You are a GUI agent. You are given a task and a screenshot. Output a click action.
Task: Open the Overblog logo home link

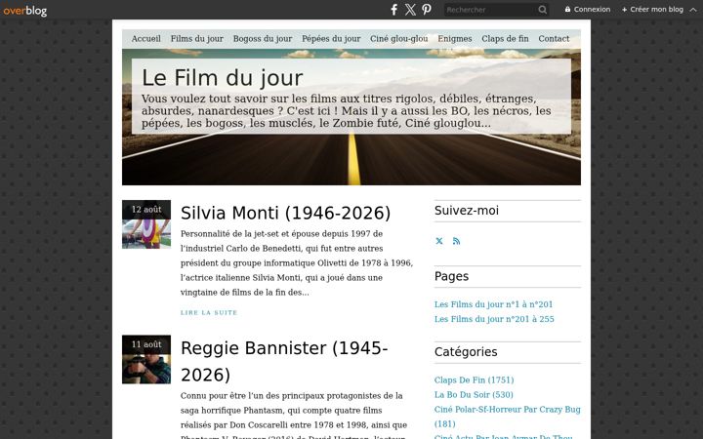click(24, 10)
